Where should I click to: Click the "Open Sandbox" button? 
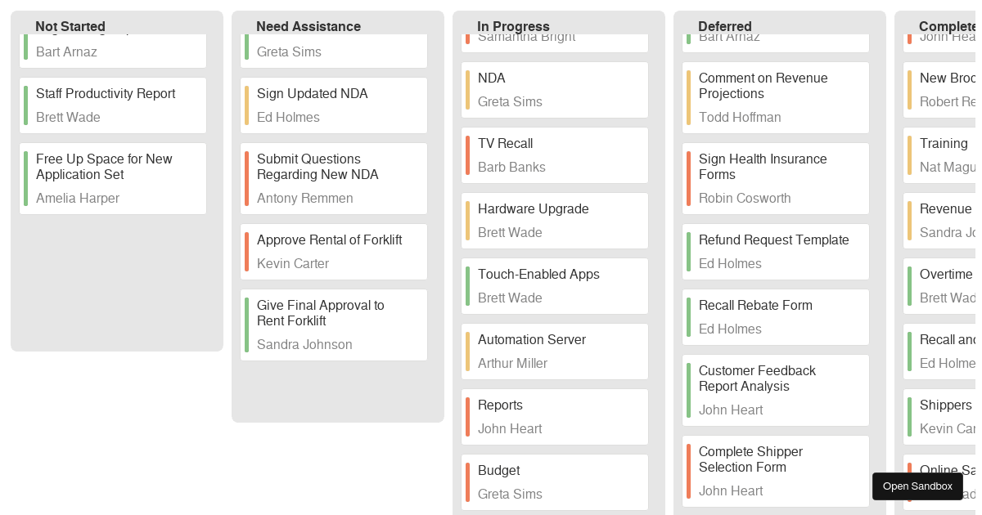click(917, 486)
